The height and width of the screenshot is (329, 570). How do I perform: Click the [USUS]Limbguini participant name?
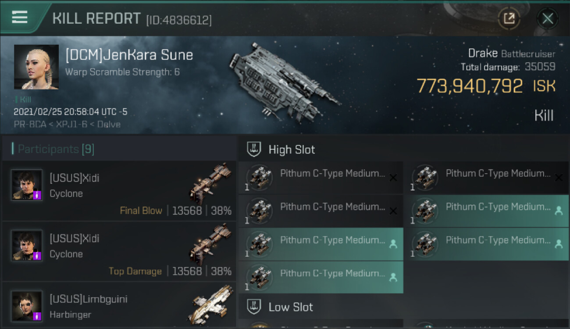88,299
